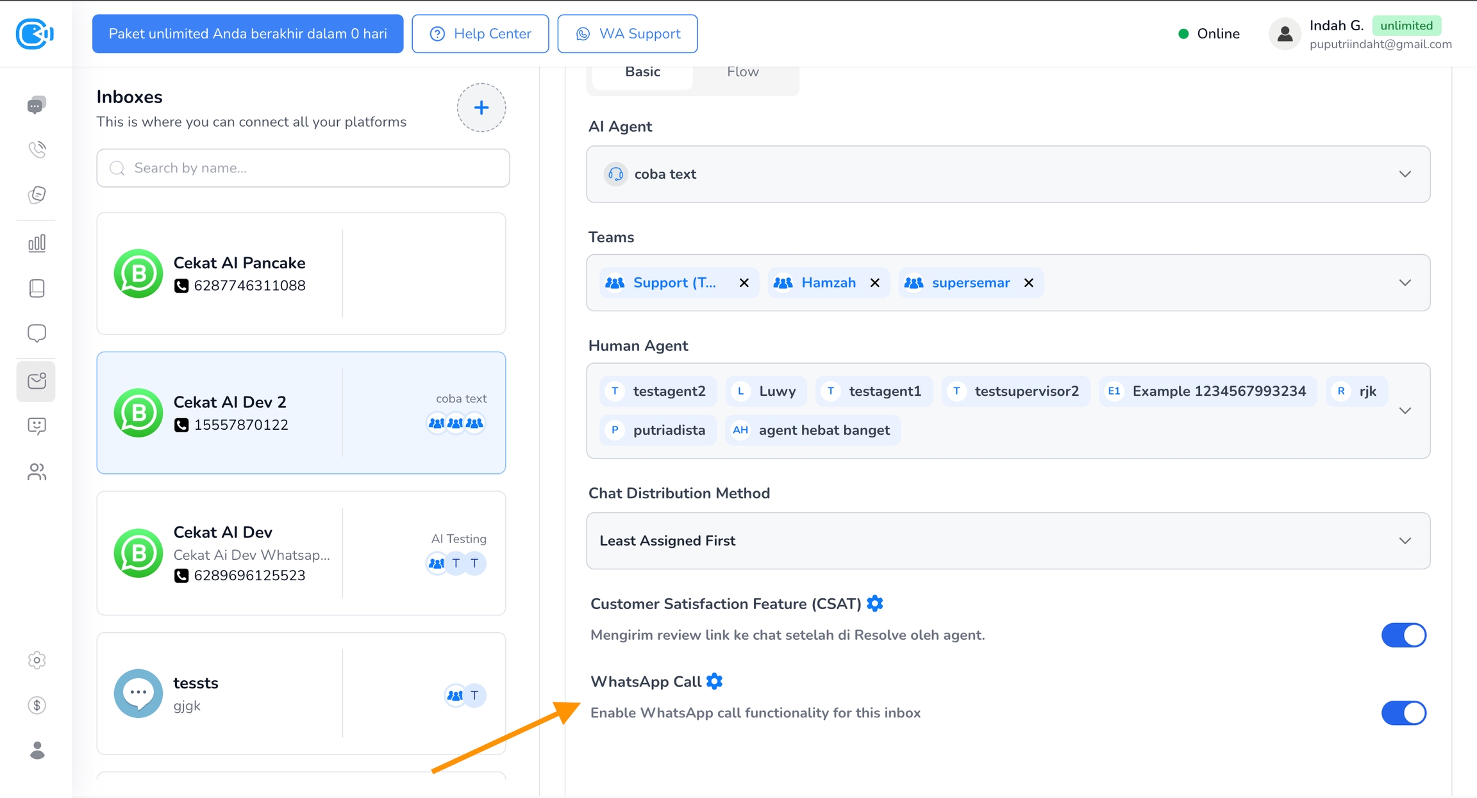
Task: Click the CSAT settings gear icon
Action: (x=874, y=603)
